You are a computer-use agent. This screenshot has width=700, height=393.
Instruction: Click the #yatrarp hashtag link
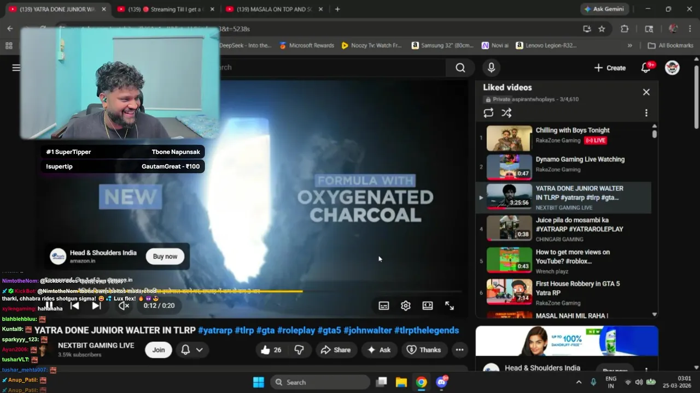coord(215,330)
